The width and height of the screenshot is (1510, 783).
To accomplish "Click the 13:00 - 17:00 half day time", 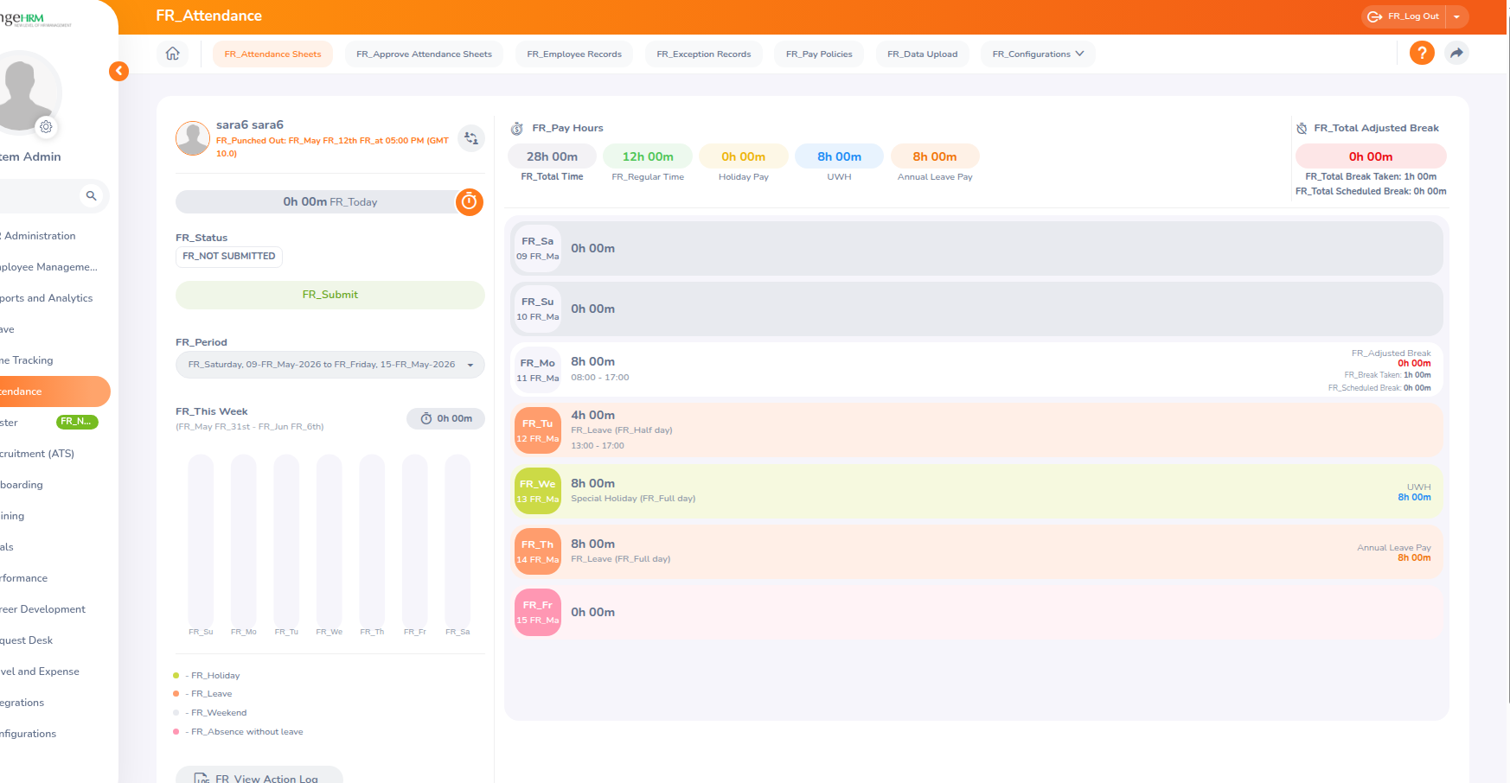I will pyautogui.click(x=598, y=446).
